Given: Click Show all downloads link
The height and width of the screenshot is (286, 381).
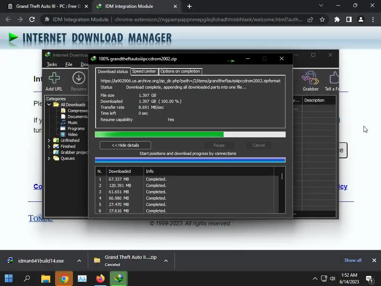Looking at the screenshot, I should click(353, 260).
